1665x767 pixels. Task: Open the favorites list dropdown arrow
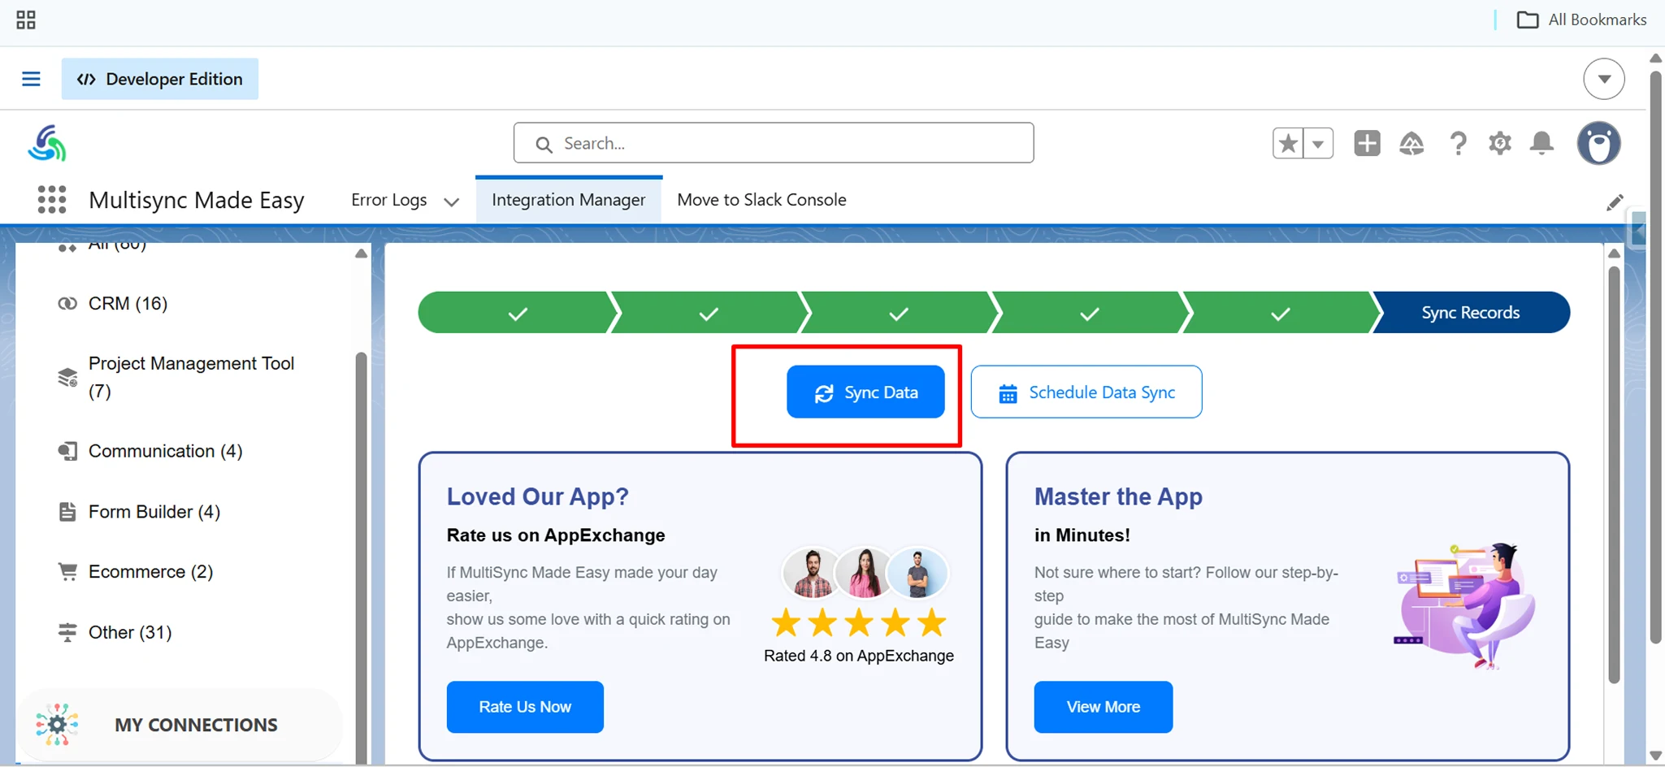point(1318,144)
